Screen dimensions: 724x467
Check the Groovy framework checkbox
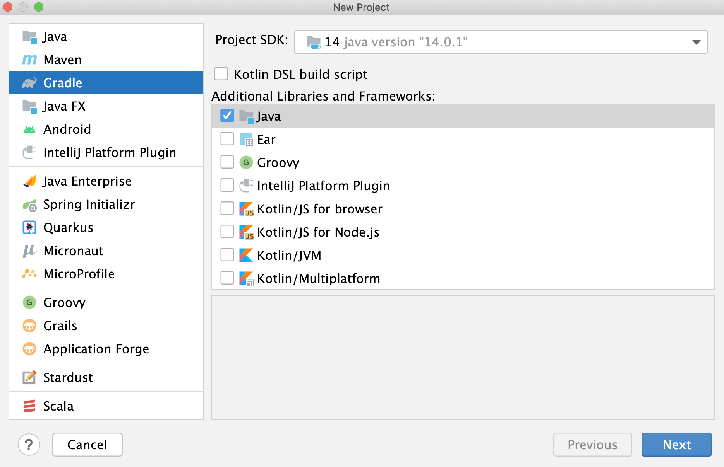tap(227, 162)
